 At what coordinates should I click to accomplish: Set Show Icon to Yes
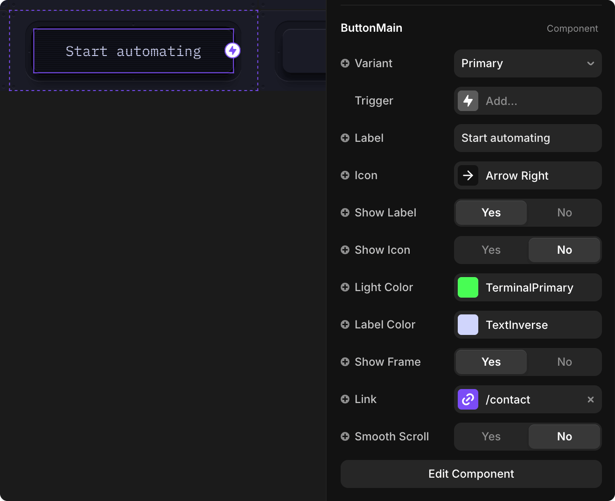(x=491, y=250)
